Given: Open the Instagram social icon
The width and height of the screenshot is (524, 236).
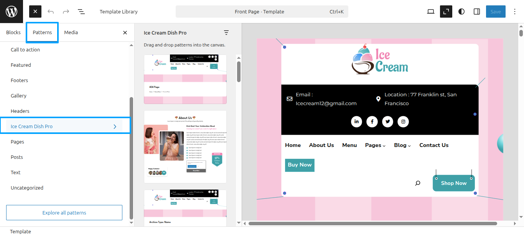Looking at the screenshot, I should [x=403, y=122].
